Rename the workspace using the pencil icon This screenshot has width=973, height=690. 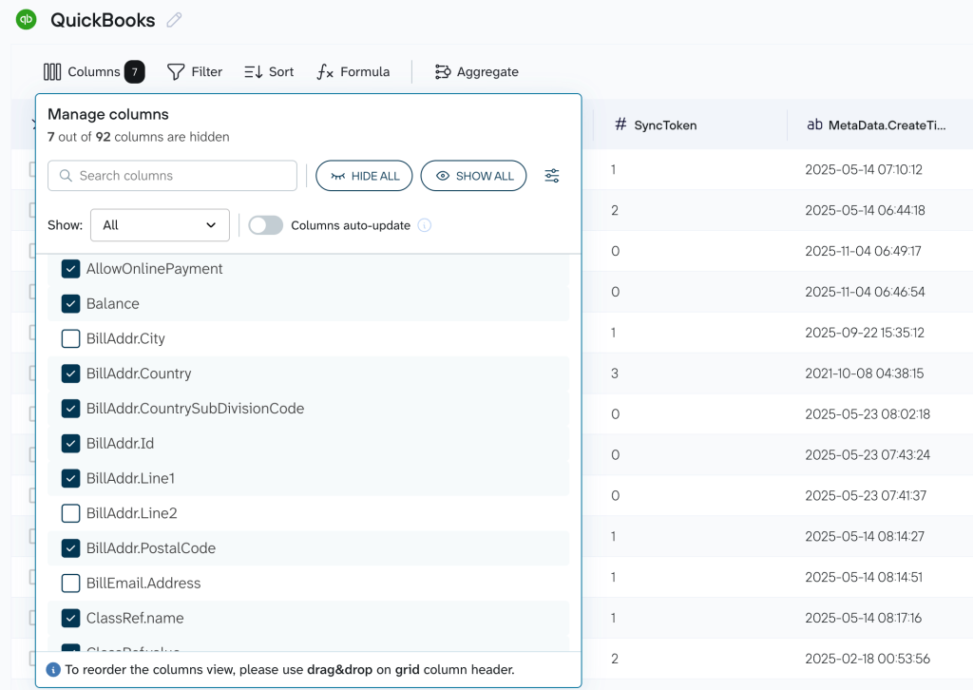(x=173, y=19)
